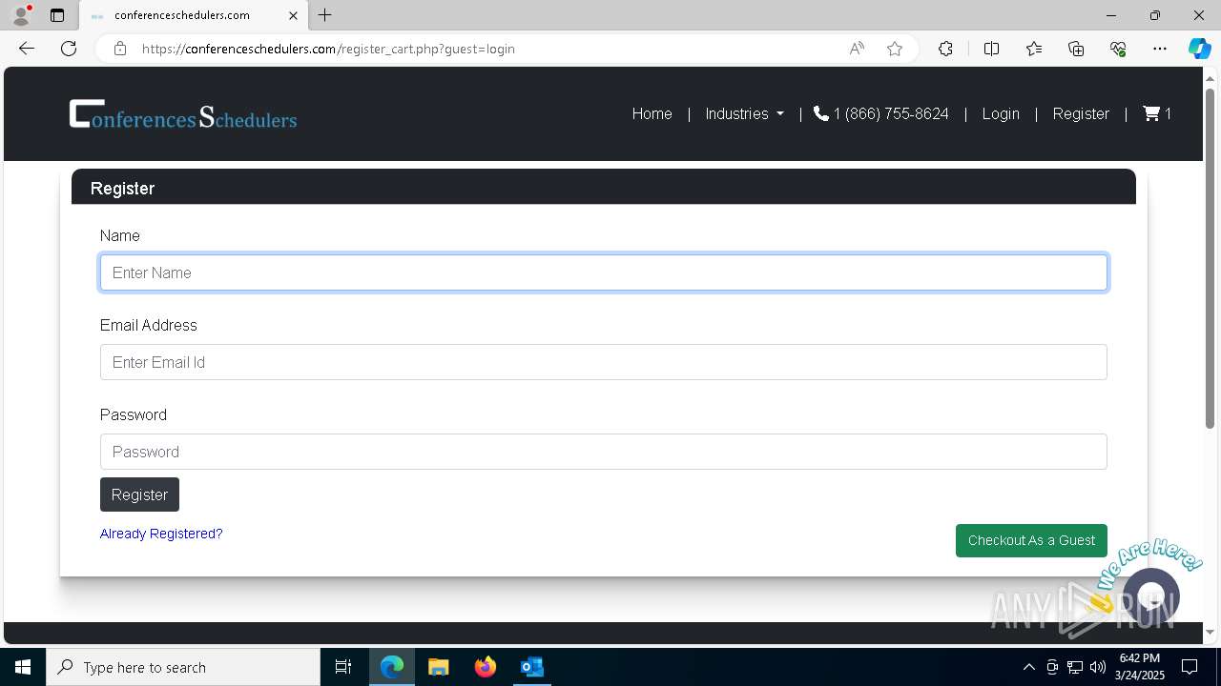This screenshot has height=686, width=1221.
Task: Open a new tab with plus icon
Action: tap(325, 15)
